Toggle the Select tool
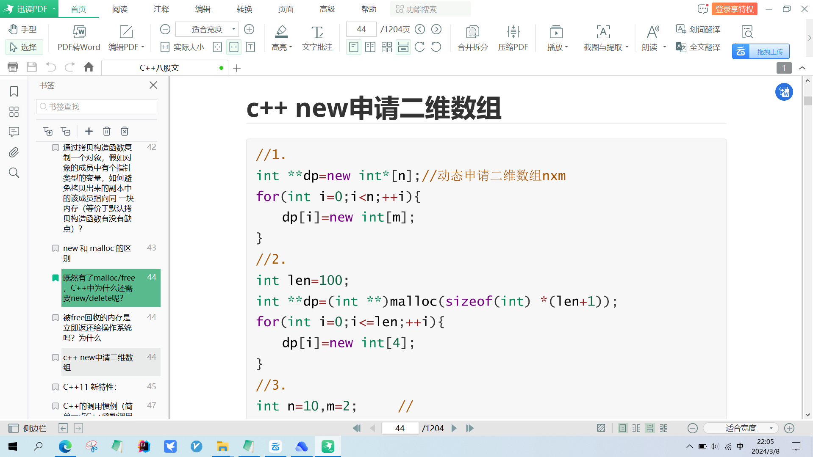 [24, 47]
